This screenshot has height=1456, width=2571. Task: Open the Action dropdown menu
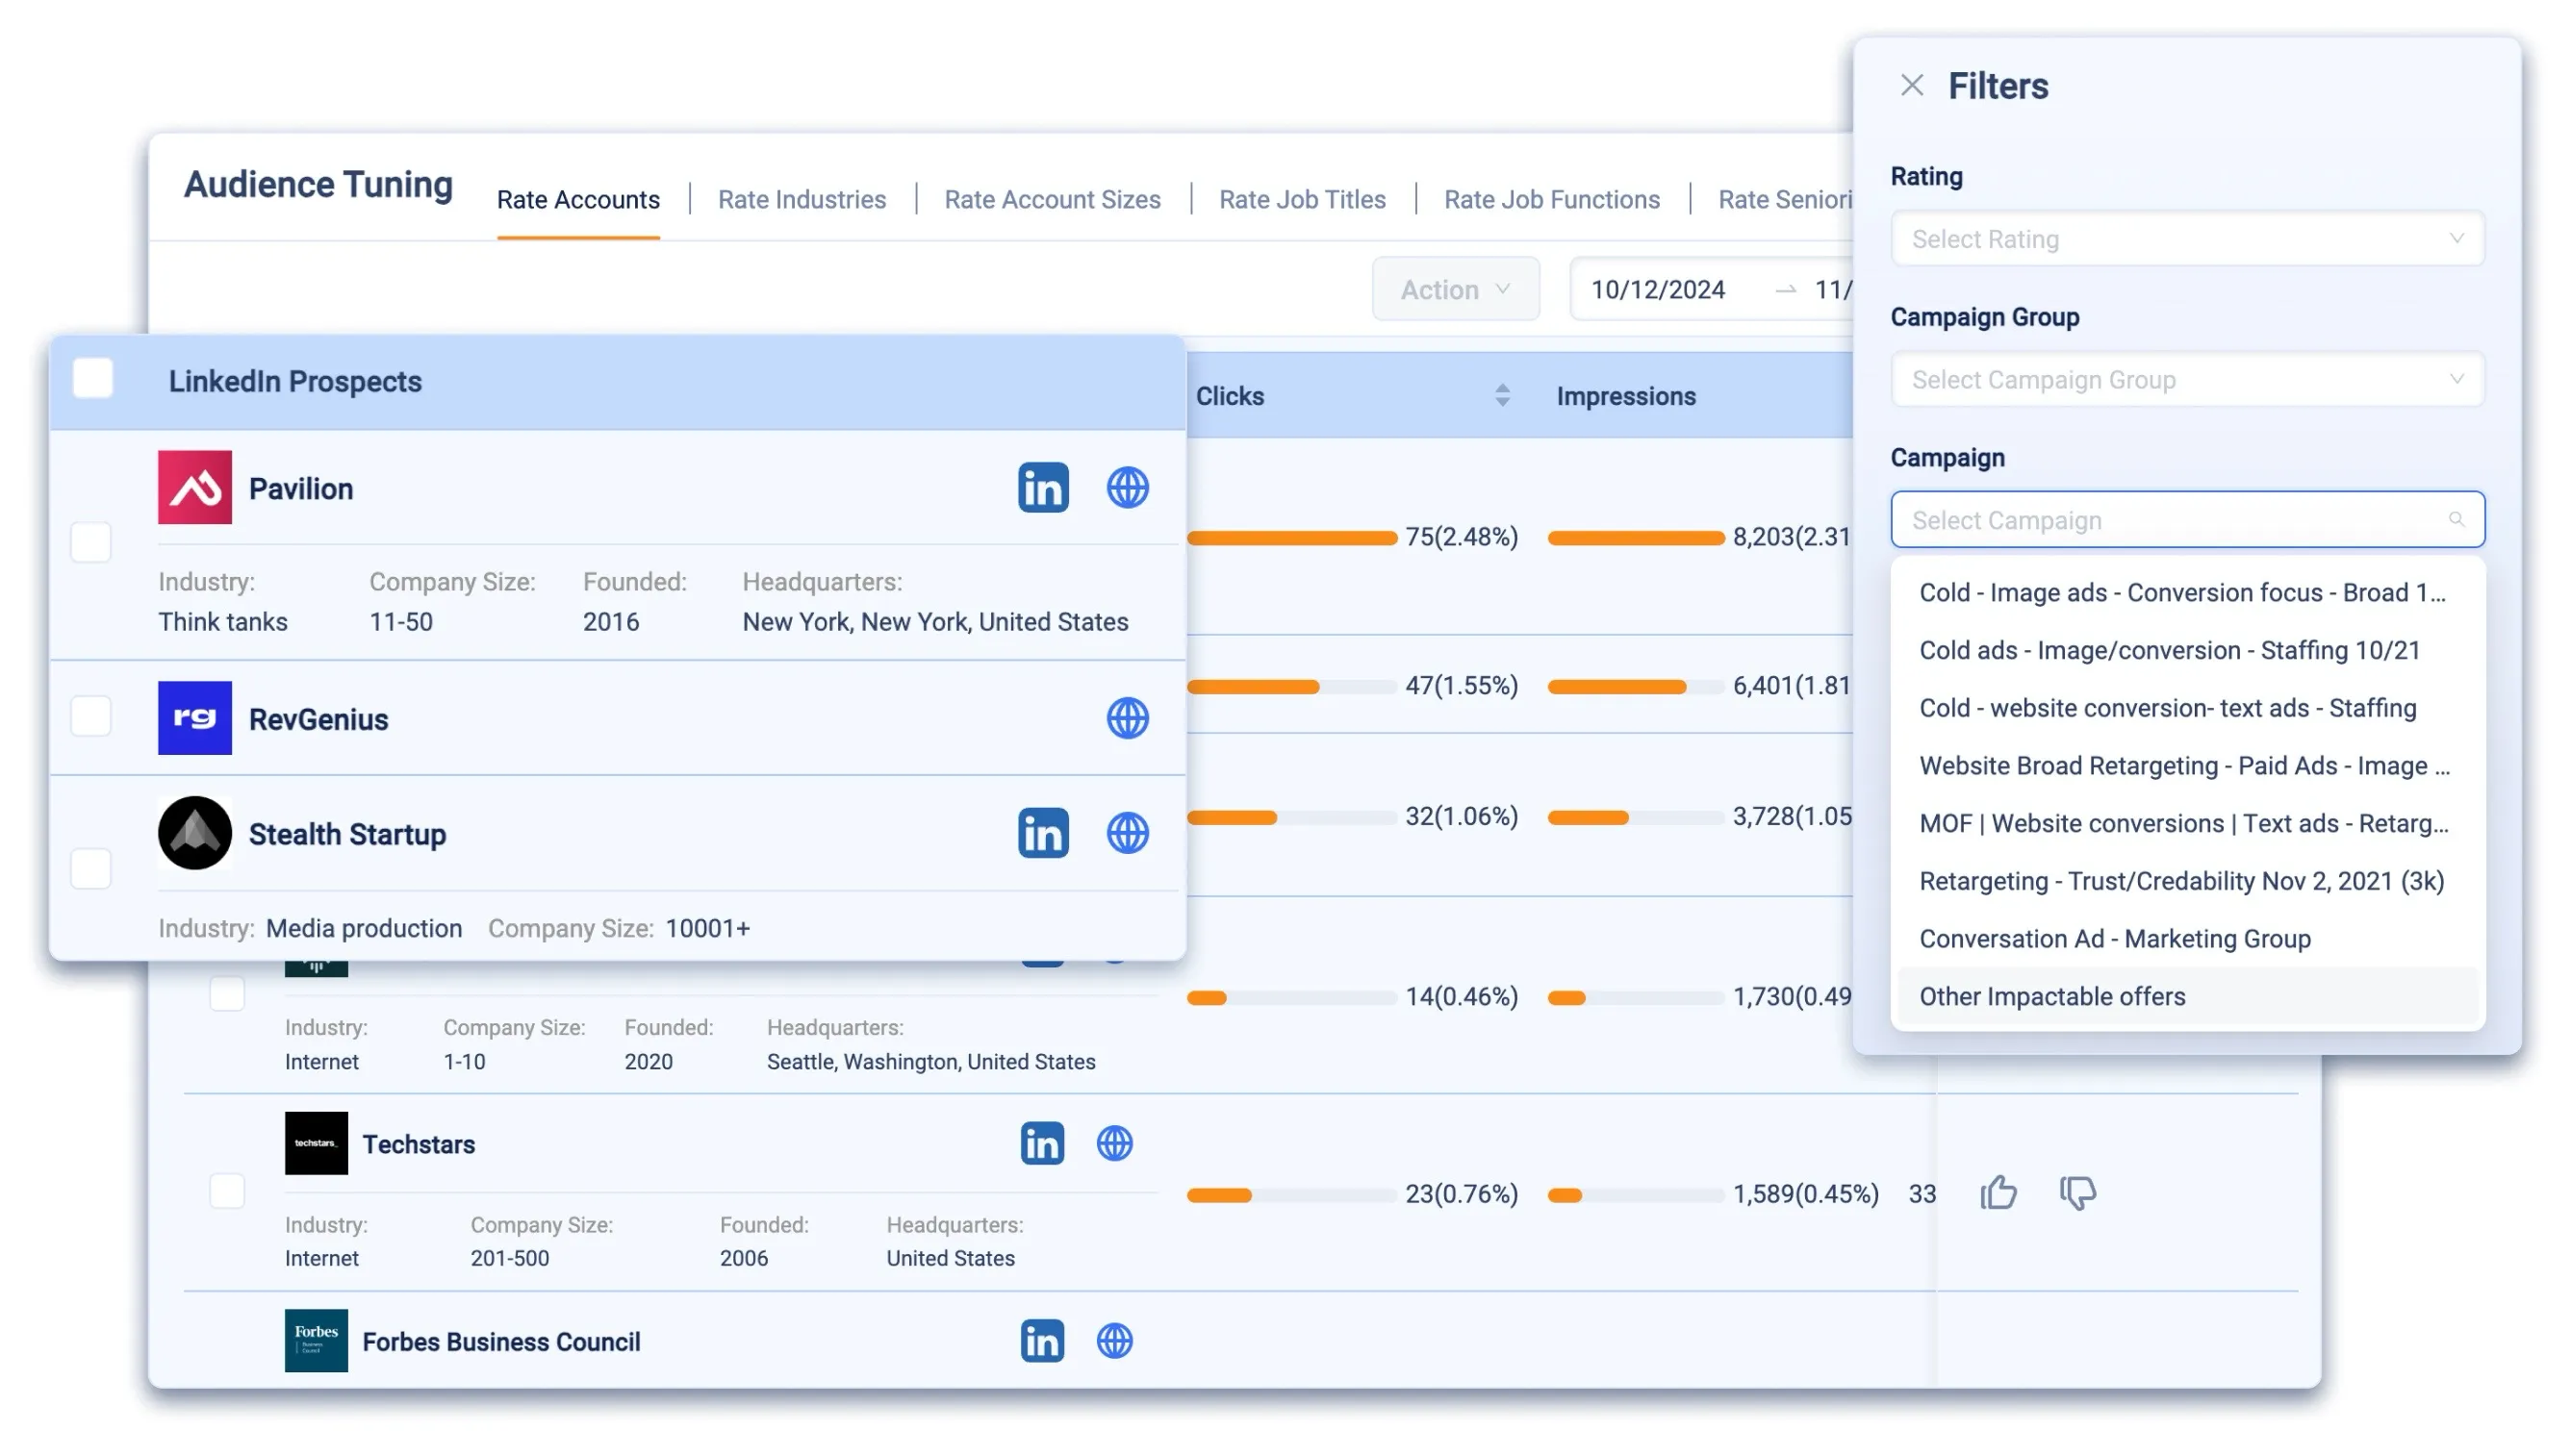[x=1456, y=289]
